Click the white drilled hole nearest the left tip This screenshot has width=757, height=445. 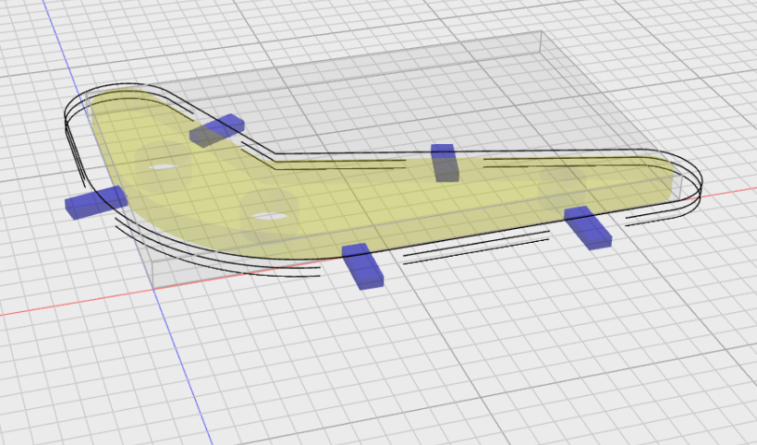click(164, 167)
